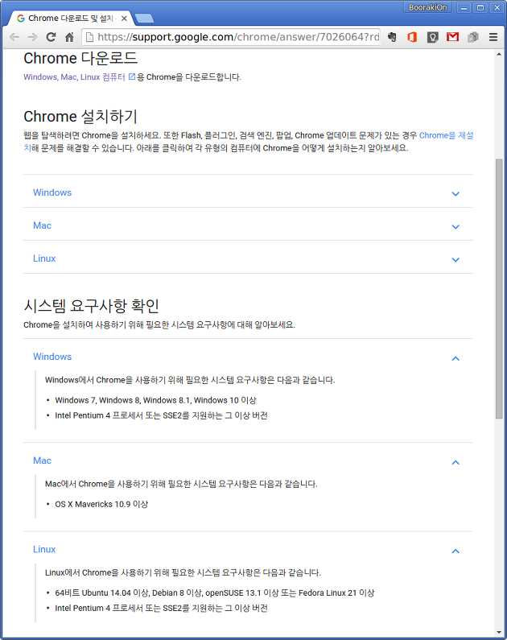
Task: Click the chevron next to Linux install
Action: point(455,260)
